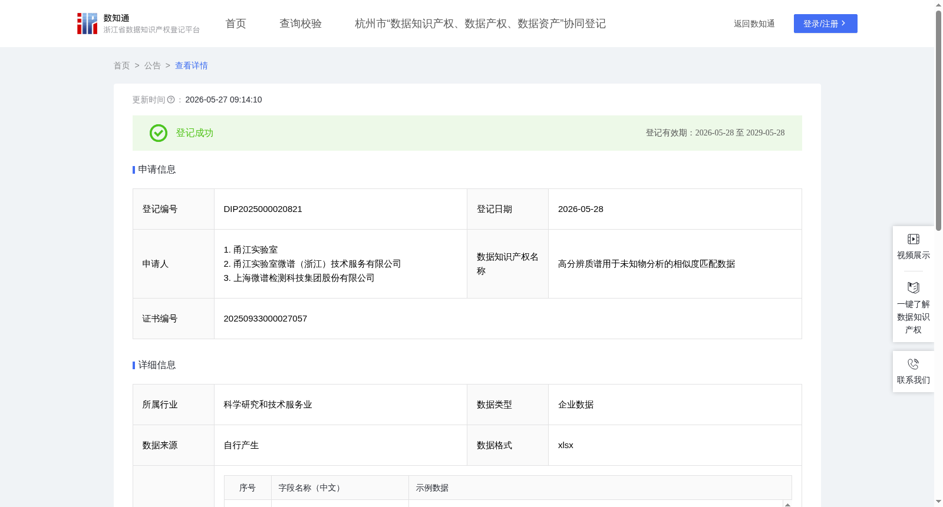Click the 证书编号 label cell
Viewport: 943px width, 507px height.
click(174, 319)
